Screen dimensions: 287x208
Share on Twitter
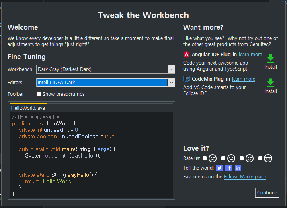(x=219, y=168)
